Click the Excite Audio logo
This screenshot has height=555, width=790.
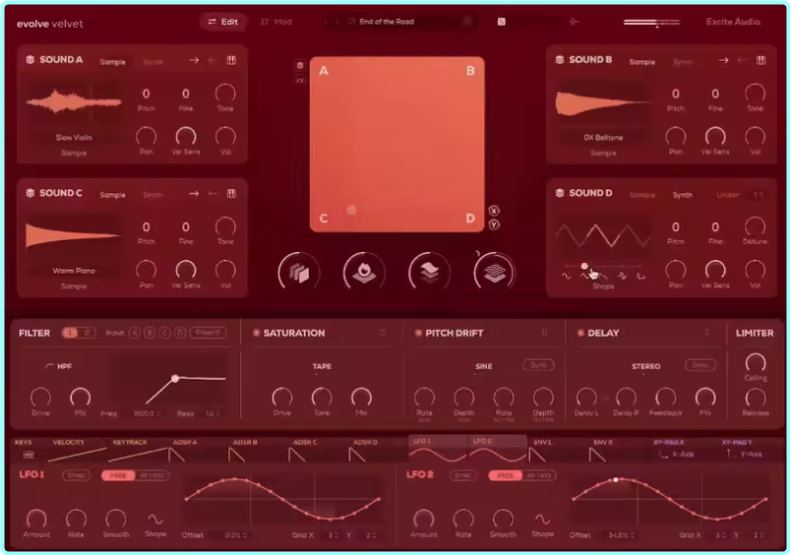coord(733,22)
